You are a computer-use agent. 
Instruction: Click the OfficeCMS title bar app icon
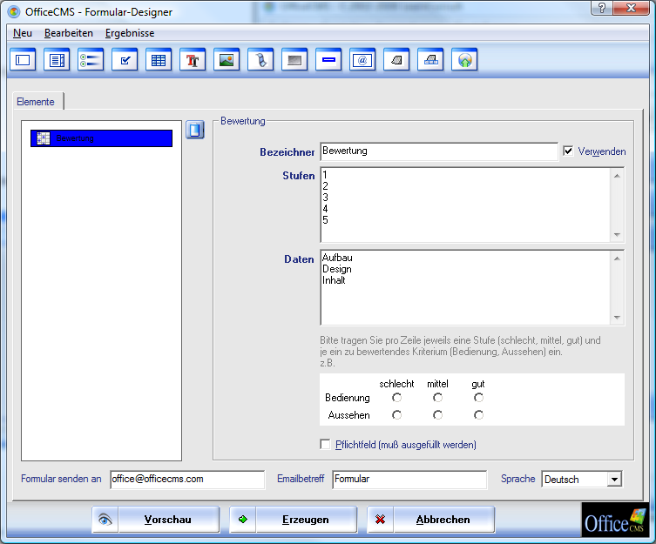(x=14, y=11)
